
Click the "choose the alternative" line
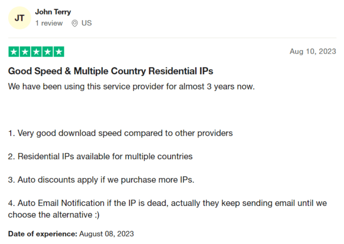(x=54, y=215)
